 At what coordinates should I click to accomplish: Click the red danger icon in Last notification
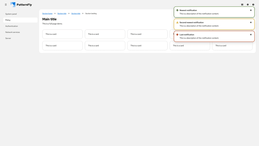(177, 35)
